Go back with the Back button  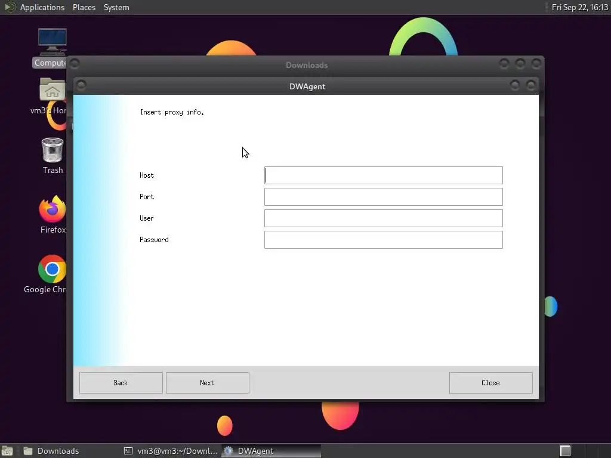click(x=121, y=383)
